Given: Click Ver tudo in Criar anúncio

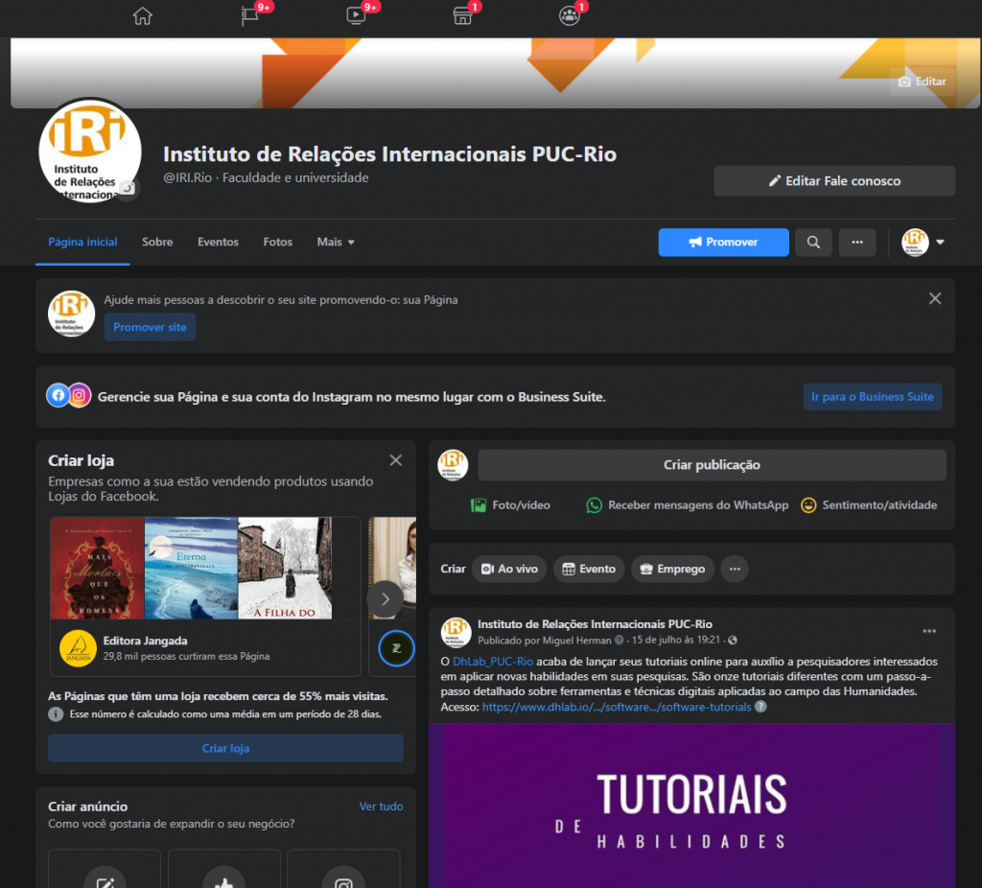Looking at the screenshot, I should pos(381,806).
